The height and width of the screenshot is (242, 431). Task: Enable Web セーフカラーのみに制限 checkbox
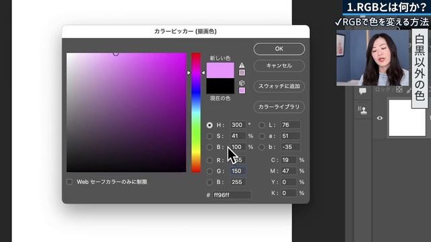69,182
